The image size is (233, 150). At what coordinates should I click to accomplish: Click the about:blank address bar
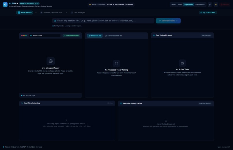click(x=45, y=36)
